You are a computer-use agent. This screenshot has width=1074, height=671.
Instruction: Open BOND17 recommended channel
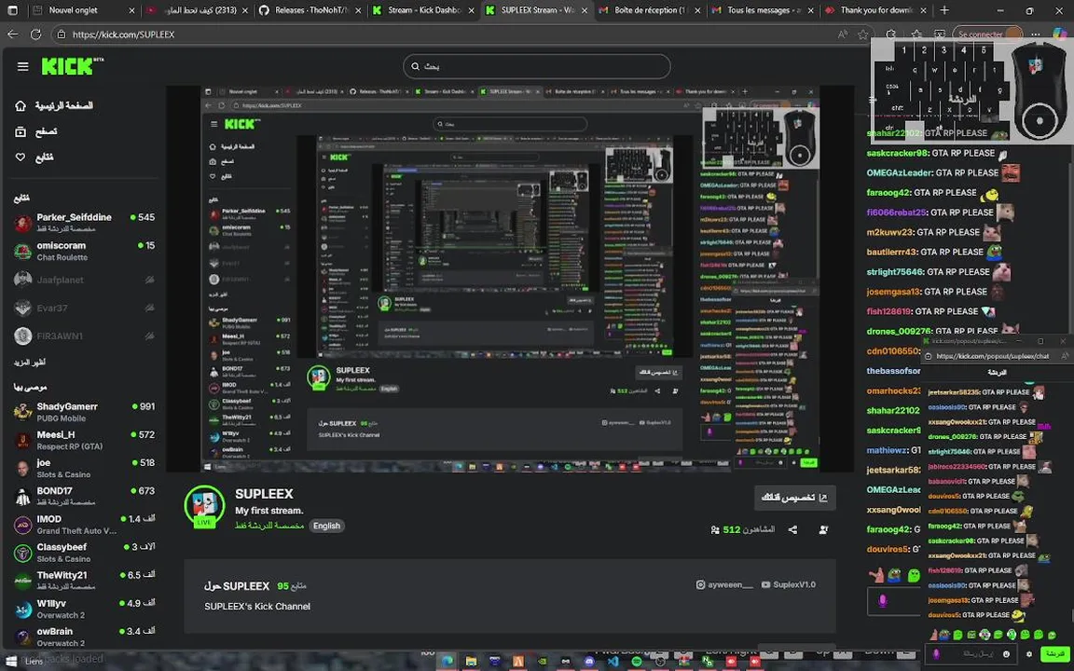tap(84, 497)
